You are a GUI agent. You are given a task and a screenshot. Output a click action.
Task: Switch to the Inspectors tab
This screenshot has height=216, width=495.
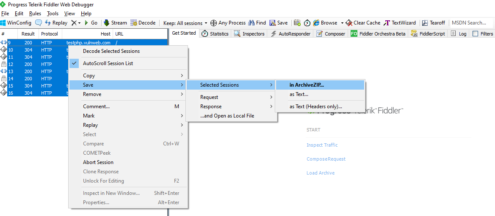[249, 34]
